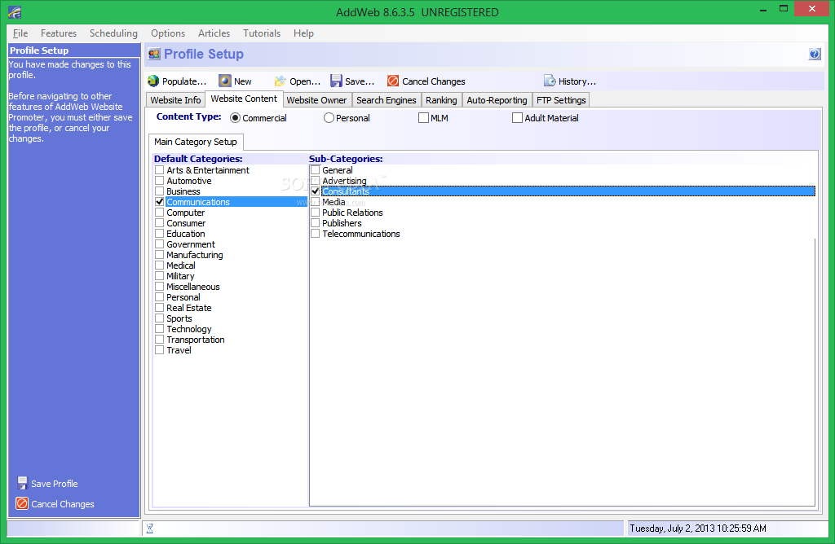The width and height of the screenshot is (835, 544).
Task: Click the History... button label
Action: (x=577, y=81)
